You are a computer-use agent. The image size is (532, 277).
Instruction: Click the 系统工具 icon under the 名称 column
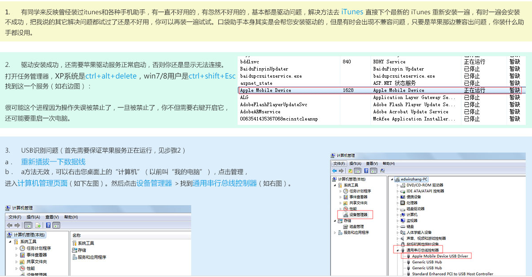click(74, 243)
